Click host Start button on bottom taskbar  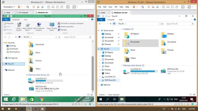[x=3, y=109]
